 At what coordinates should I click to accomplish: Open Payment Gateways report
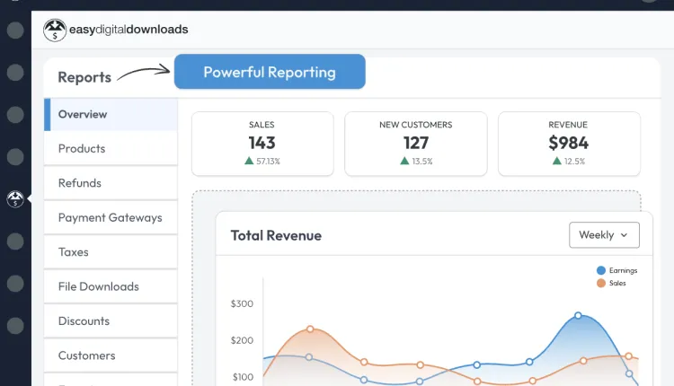pyautogui.click(x=111, y=218)
